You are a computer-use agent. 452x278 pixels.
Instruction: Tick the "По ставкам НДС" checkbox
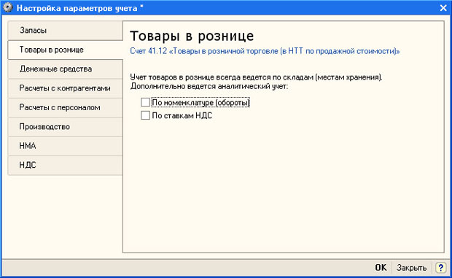click(x=145, y=115)
